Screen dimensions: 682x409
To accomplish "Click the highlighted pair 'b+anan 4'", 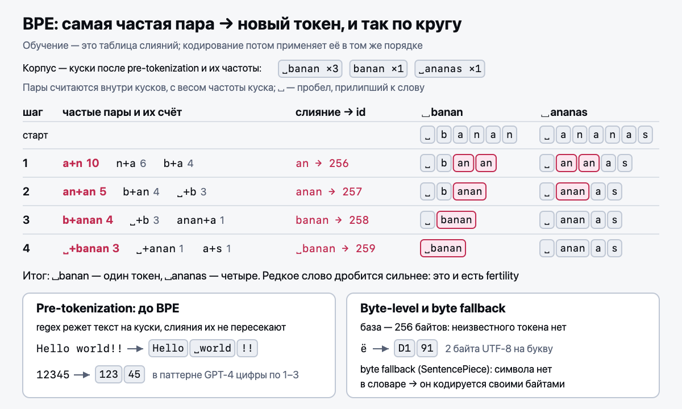I will tap(88, 220).
